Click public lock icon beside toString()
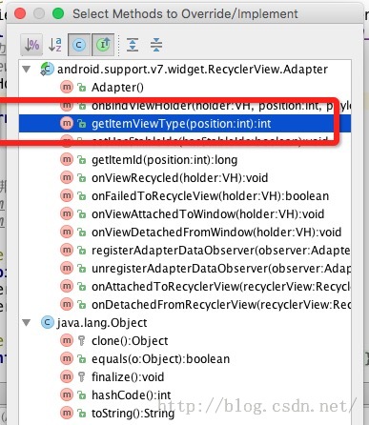The height and width of the screenshot is (425, 369). (x=82, y=414)
